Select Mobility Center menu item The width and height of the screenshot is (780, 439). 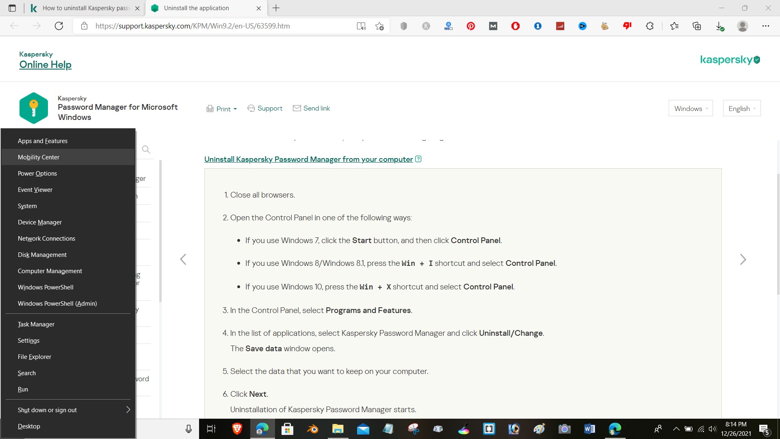68,157
